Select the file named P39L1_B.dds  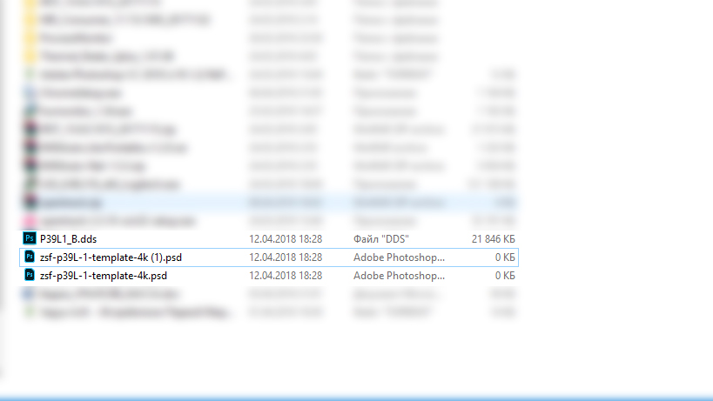coord(68,239)
